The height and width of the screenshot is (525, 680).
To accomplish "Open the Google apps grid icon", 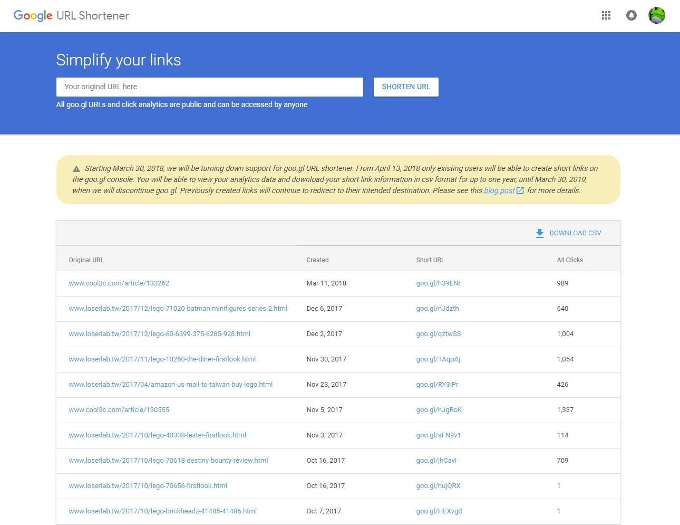I will pyautogui.click(x=606, y=15).
